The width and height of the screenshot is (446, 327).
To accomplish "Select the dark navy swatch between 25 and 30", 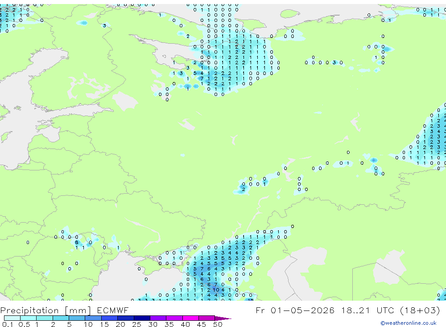I will pos(142,318).
